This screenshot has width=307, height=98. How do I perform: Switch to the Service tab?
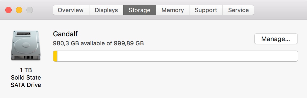pyautogui.click(x=238, y=10)
